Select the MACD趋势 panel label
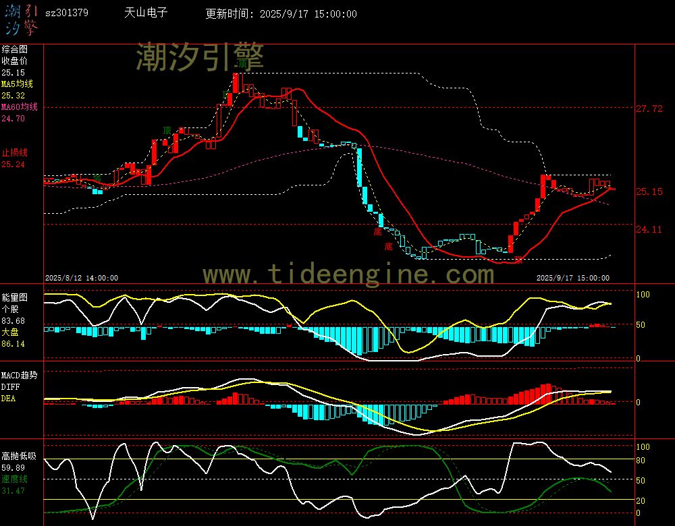The height and width of the screenshot is (526, 675). click(20, 376)
